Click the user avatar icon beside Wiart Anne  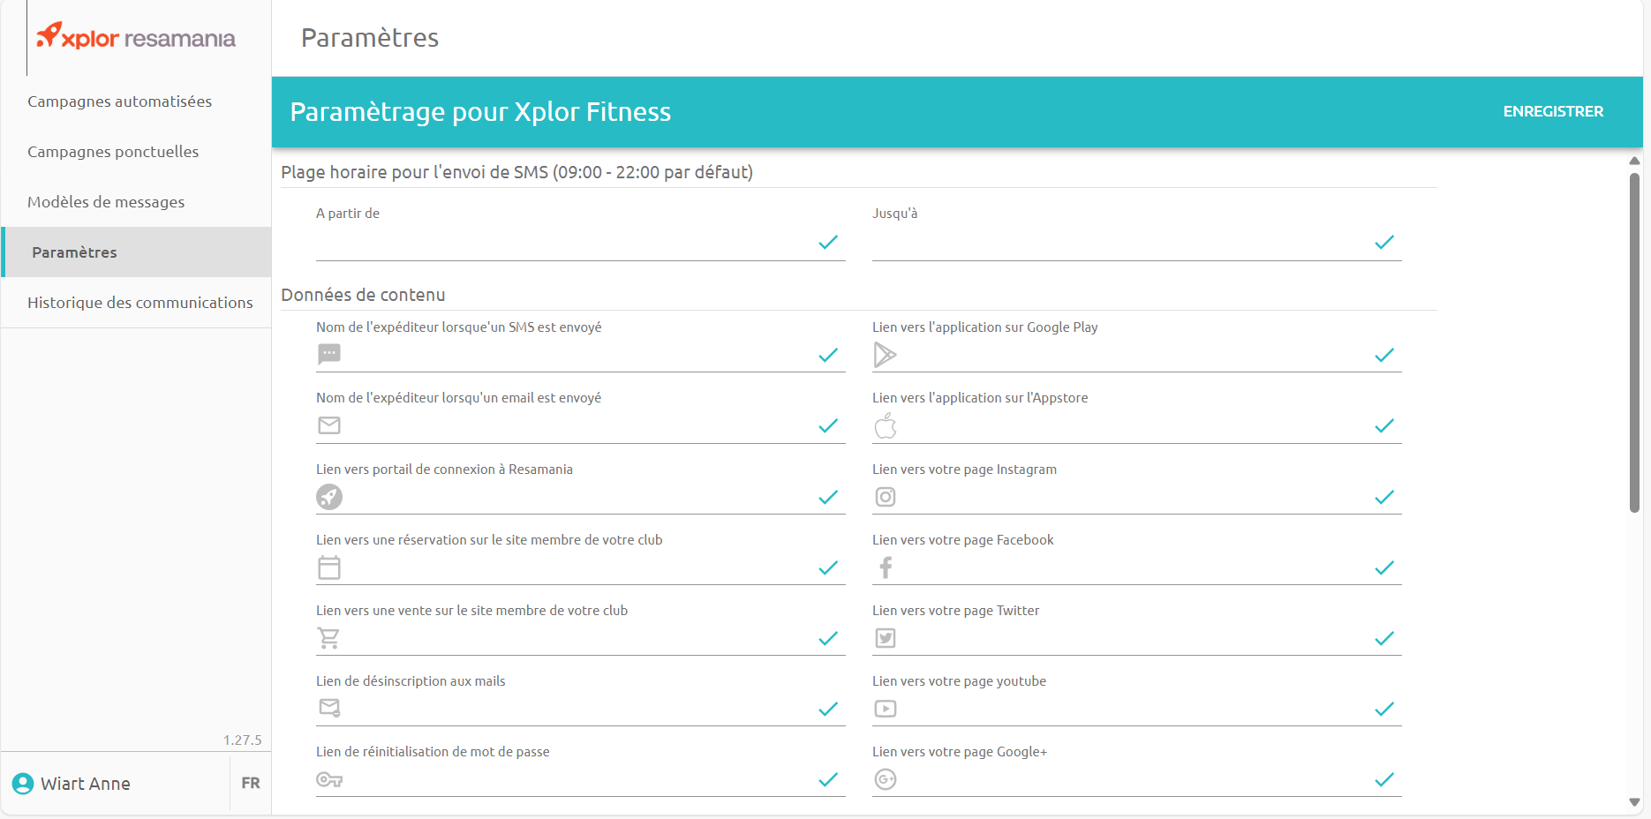pyautogui.click(x=23, y=784)
